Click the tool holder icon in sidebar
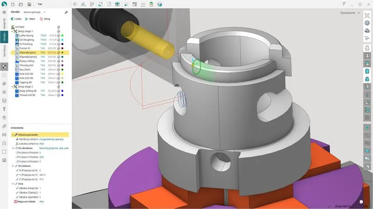The image size is (373, 209). point(4,109)
